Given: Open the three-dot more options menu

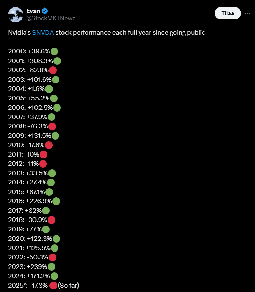Looking at the screenshot, I should 247,13.
